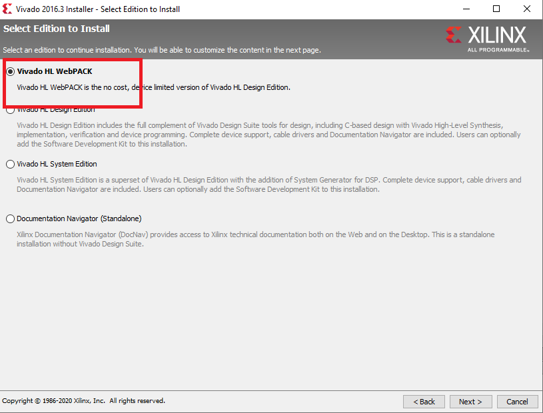Click the Xilinx logo in the header
The height and width of the screenshot is (413, 543).
pyautogui.click(x=488, y=38)
